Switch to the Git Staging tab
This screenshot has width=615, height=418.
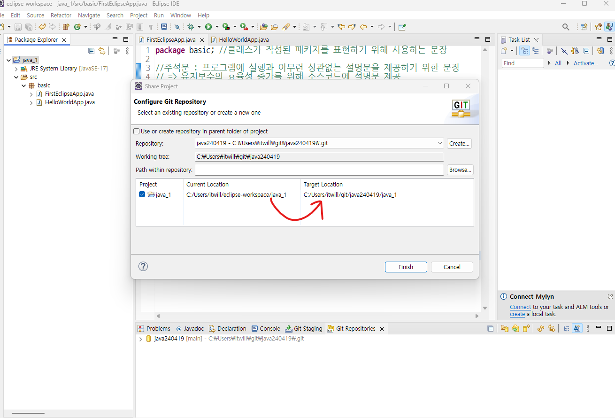coord(304,328)
